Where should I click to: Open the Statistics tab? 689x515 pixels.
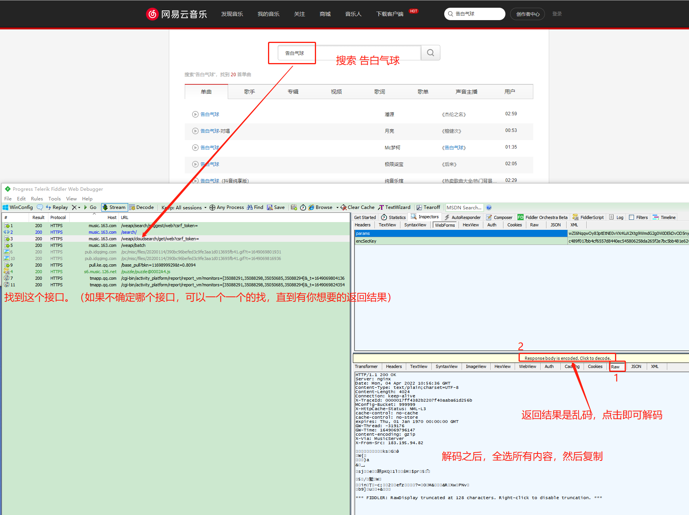[x=393, y=217]
